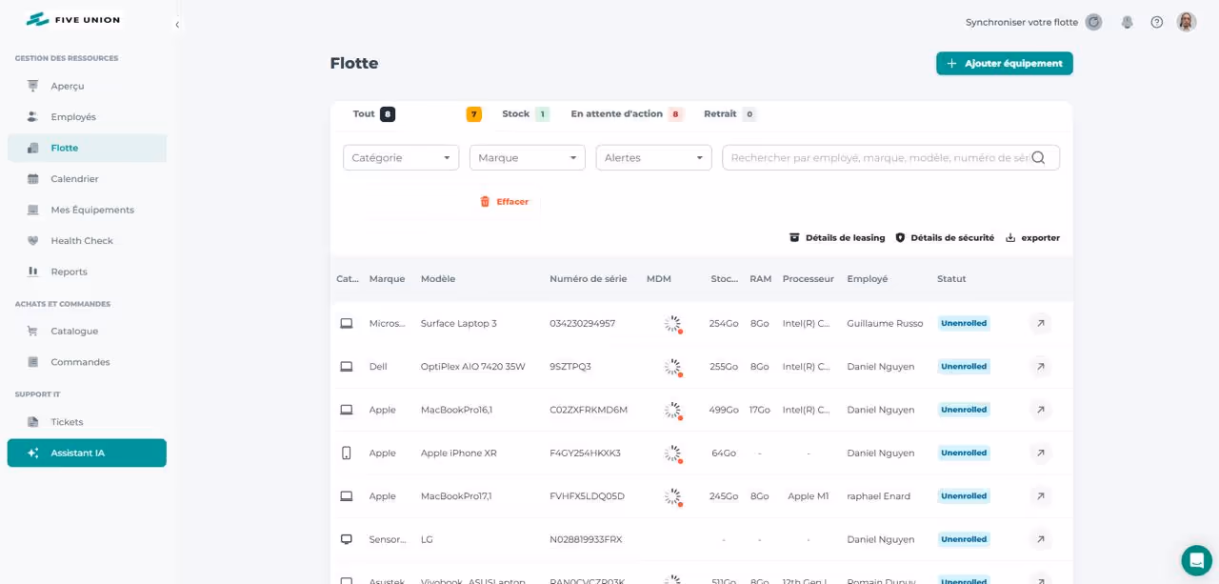1219x584 pixels.
Task: Switch to the Retrait tab
Action: click(x=729, y=114)
